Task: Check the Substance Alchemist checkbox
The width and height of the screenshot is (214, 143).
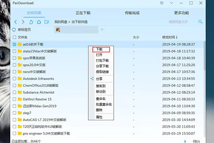Action: point(14,92)
